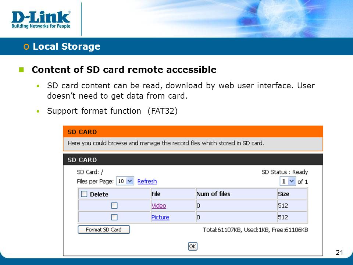Open the Picture folder link
The image size is (353, 265).
pyautogui.click(x=160, y=217)
